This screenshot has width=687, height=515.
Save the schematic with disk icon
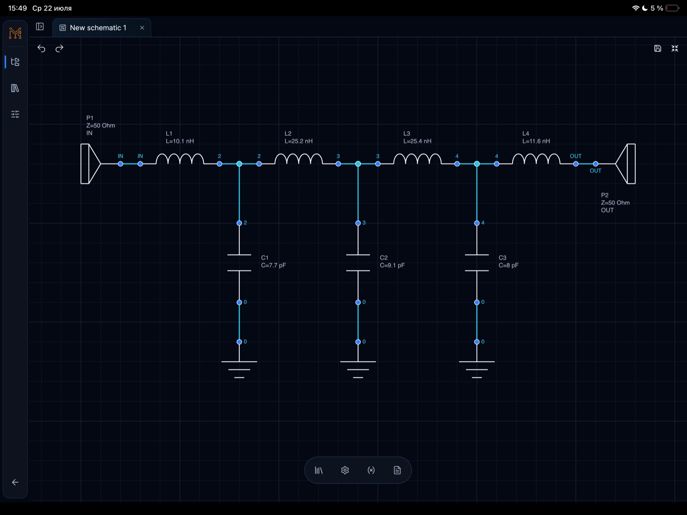[657, 49]
